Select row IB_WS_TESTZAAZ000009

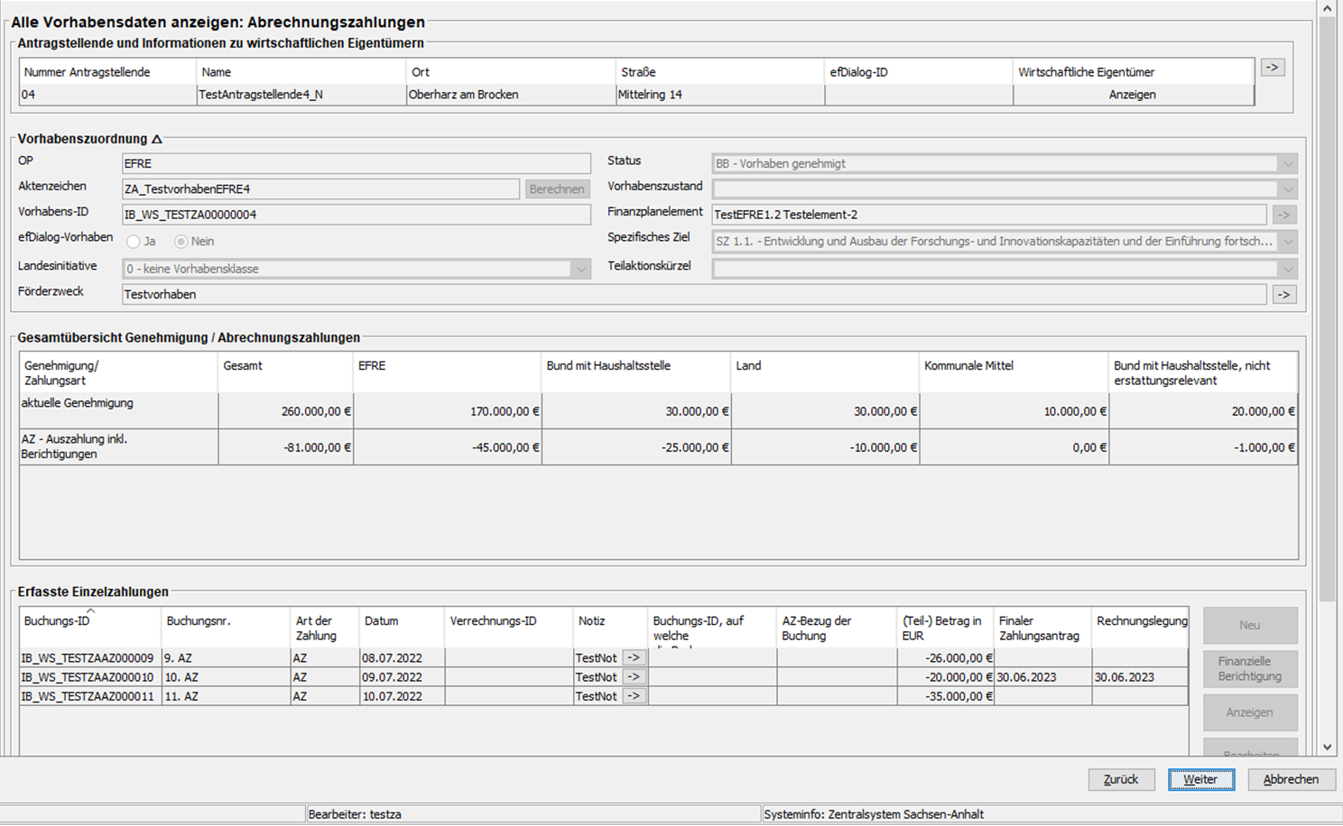click(x=603, y=658)
